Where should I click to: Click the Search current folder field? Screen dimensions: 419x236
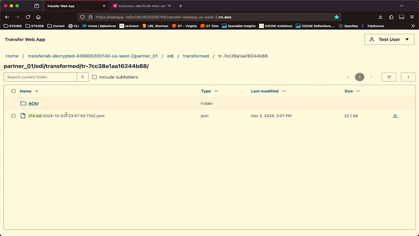40,77
